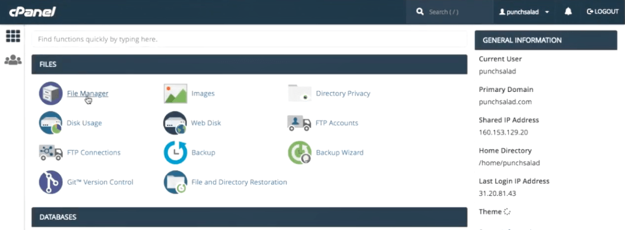Image resolution: width=625 pixels, height=230 pixels.
Task: Open the notifications bell
Action: coord(568,12)
